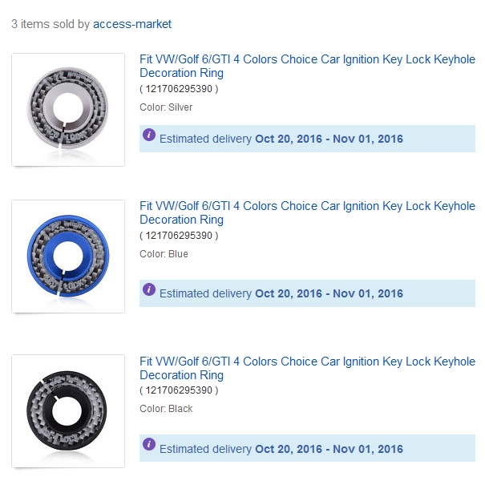Click item number under the Blue listing
Screen dimensions: 485x493
click(179, 236)
